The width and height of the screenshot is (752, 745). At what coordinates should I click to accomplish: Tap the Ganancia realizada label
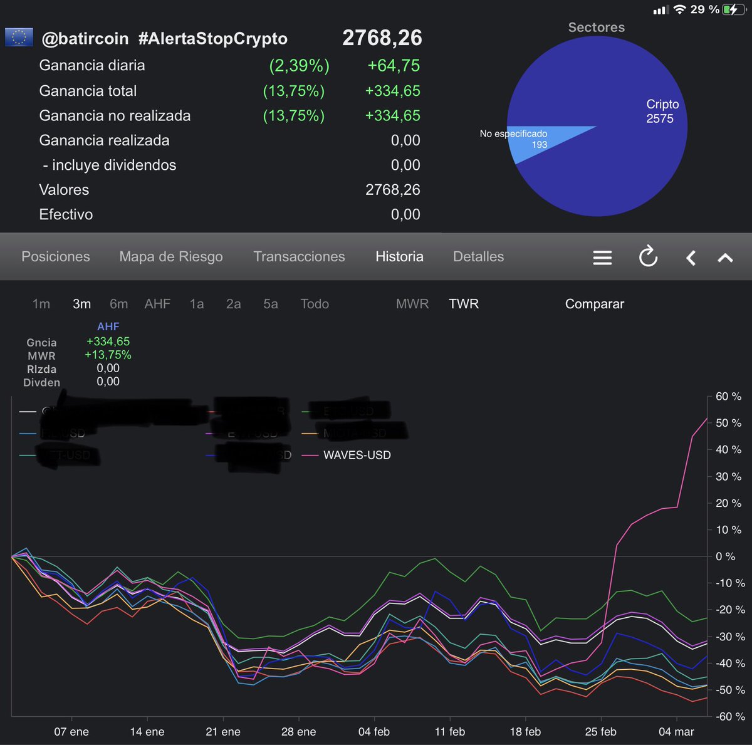pyautogui.click(x=104, y=140)
